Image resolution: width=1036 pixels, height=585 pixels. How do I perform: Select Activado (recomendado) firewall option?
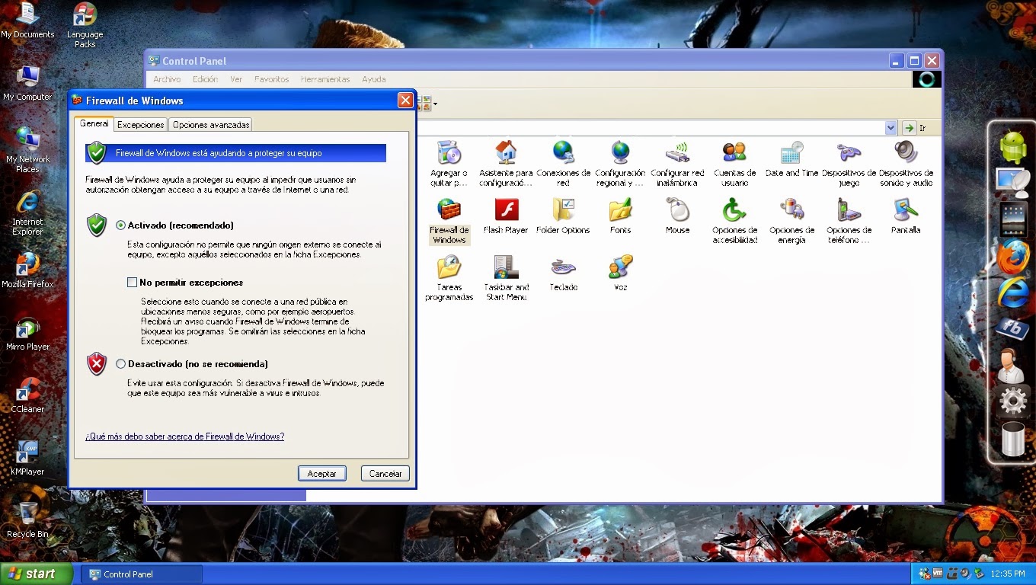click(120, 225)
